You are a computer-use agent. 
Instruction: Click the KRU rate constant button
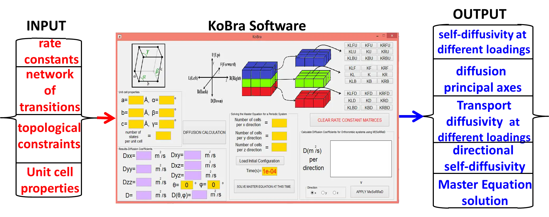pos(385,52)
